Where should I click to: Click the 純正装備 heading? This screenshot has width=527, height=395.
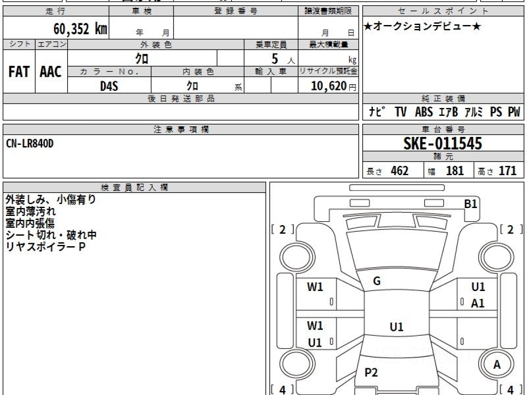pos(444,99)
